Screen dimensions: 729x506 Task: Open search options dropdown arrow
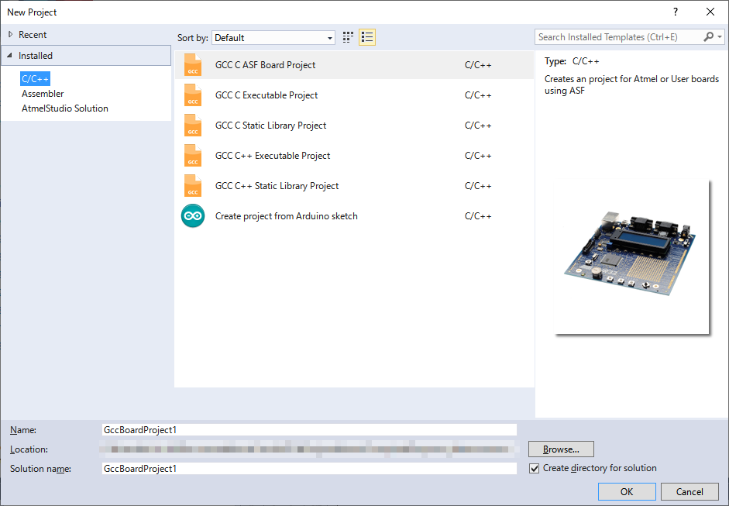tap(720, 36)
